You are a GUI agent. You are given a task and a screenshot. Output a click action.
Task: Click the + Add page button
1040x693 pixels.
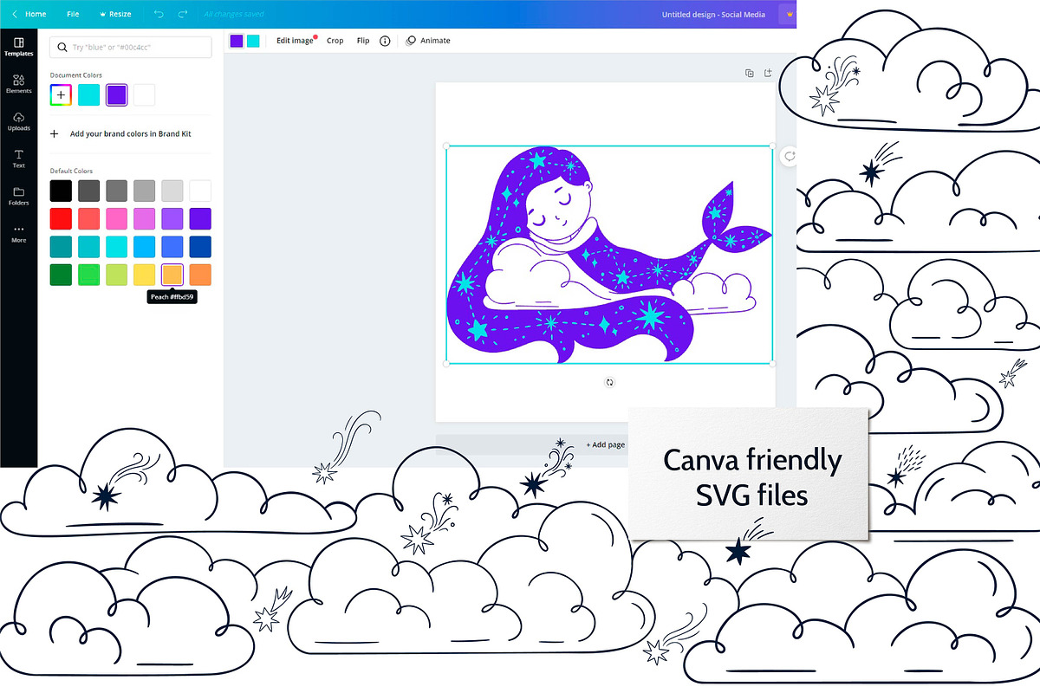tap(605, 444)
